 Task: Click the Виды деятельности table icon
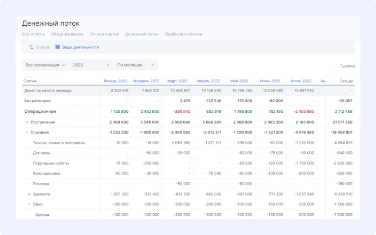click(57, 47)
